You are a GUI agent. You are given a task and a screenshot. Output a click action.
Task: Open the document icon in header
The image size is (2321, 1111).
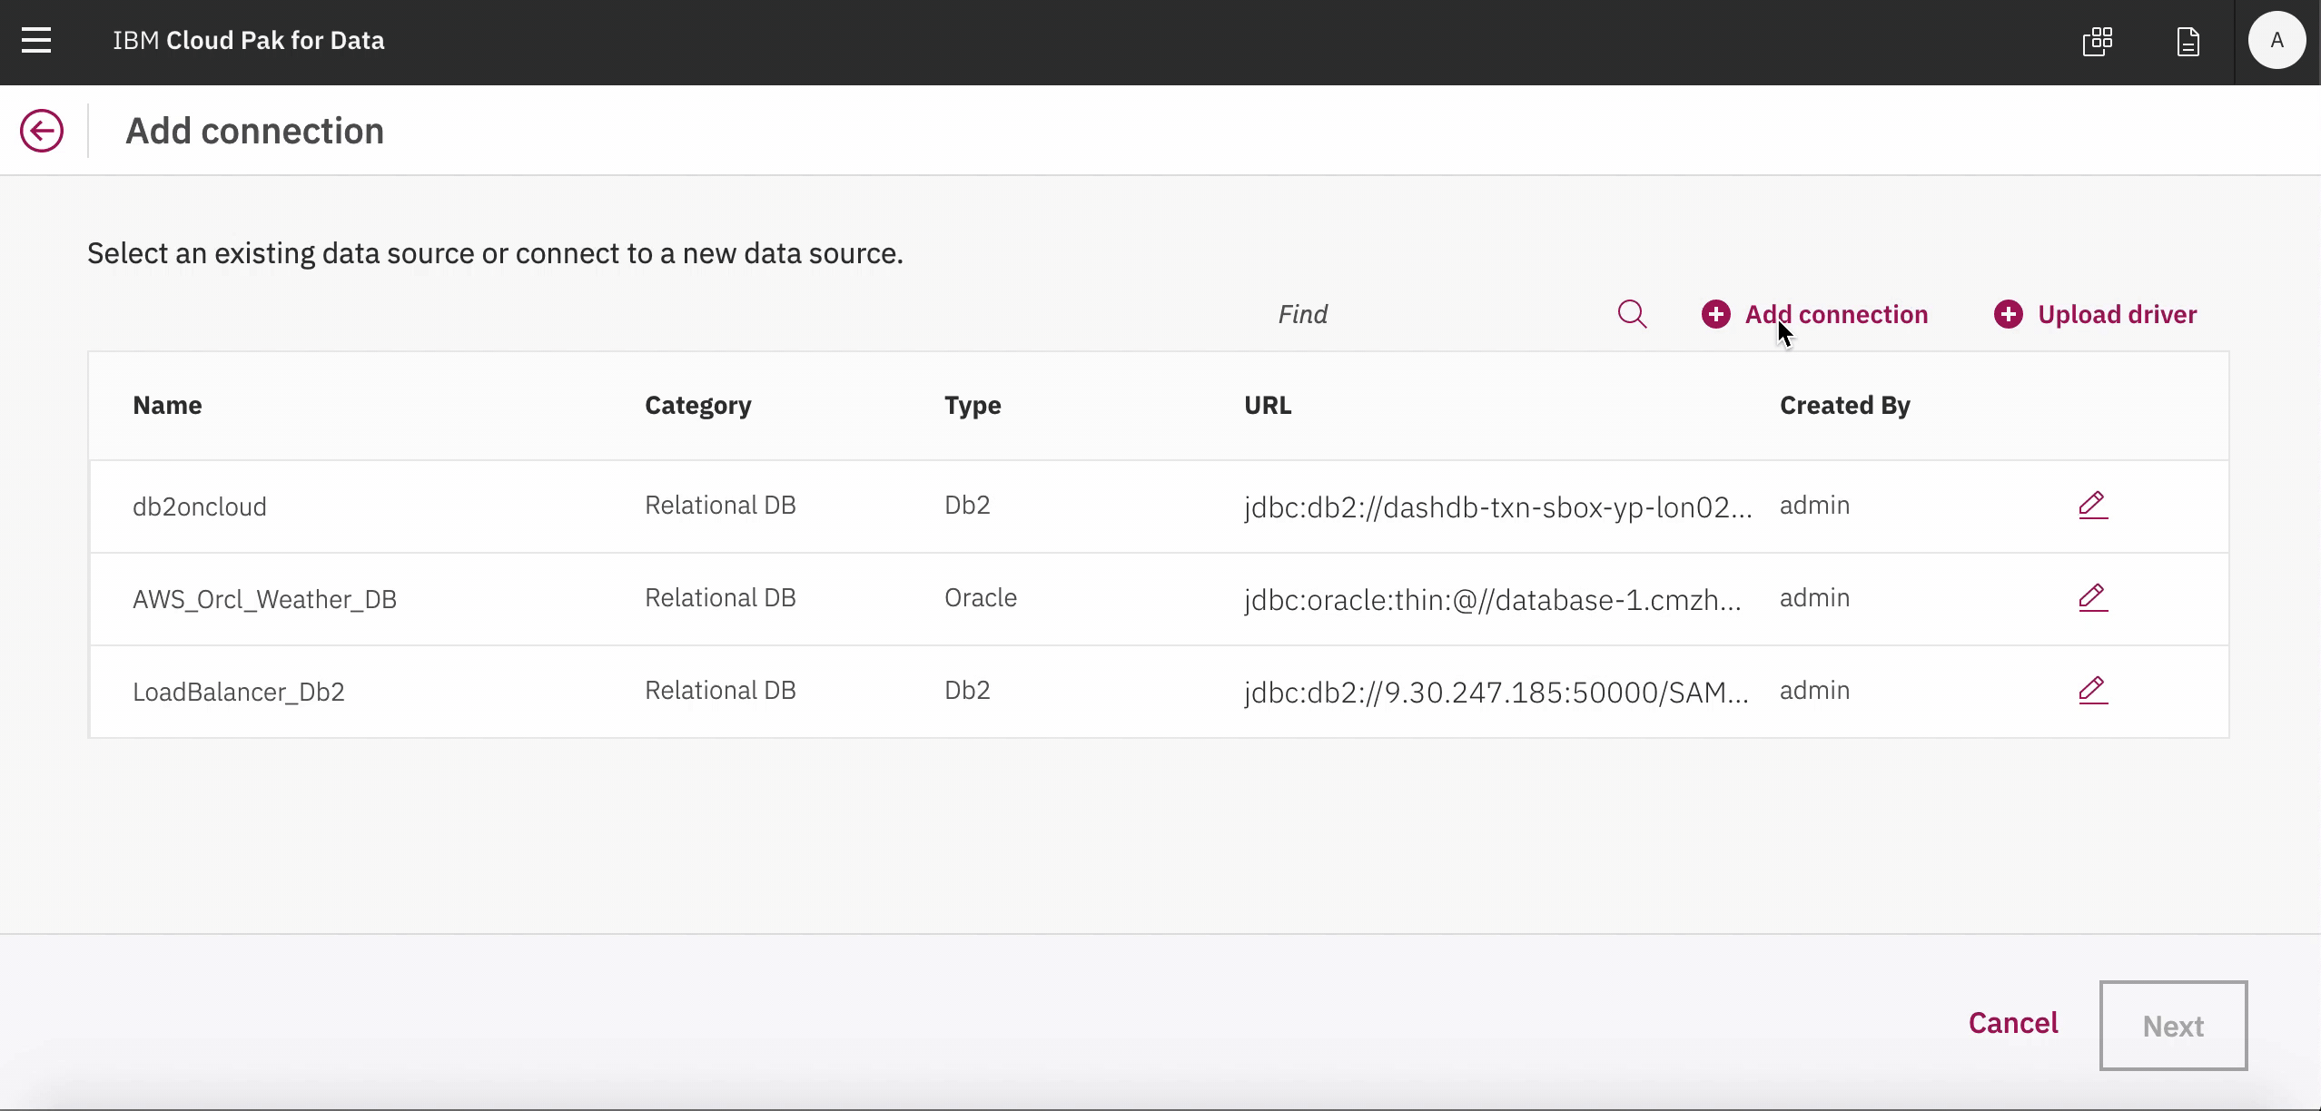[2188, 41]
